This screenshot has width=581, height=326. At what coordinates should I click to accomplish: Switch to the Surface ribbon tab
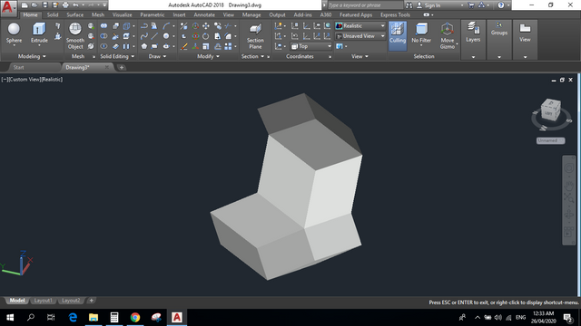[x=74, y=14]
